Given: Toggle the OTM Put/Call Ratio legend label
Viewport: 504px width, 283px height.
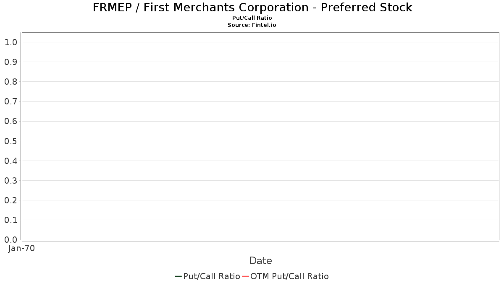Looking at the screenshot, I should [x=289, y=276].
